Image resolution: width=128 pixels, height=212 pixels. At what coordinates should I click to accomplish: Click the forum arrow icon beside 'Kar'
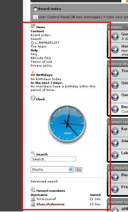click(115, 130)
